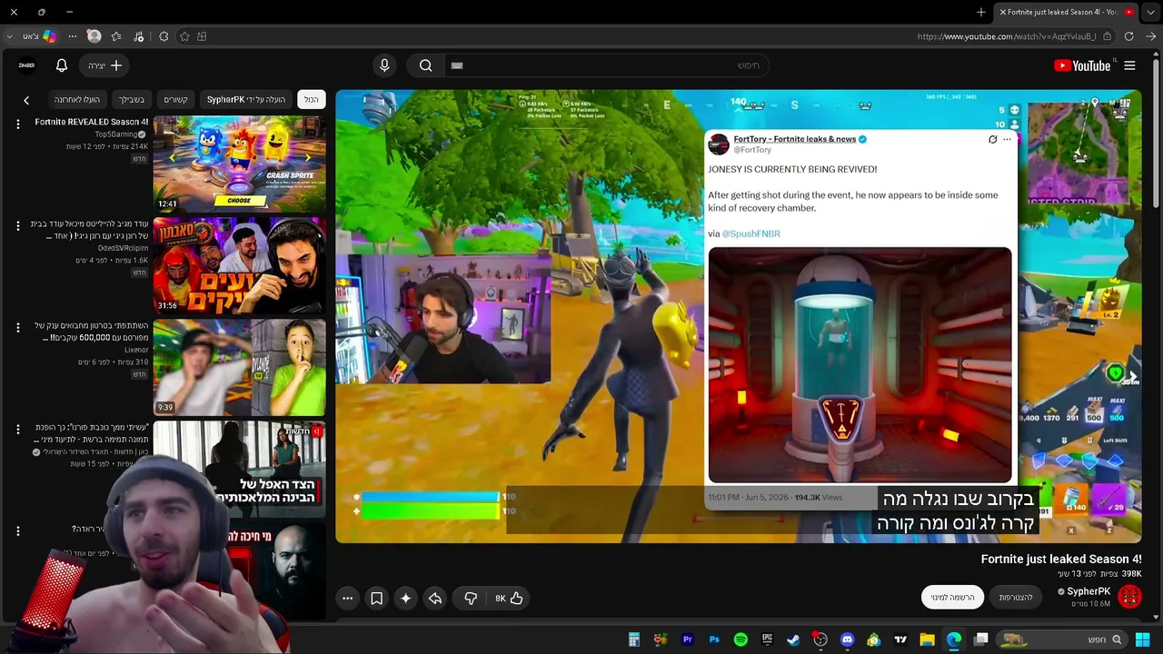Screen dimensions: 1163x654
Task: Click the 'Fortnite just leaked Season 4!' title
Action: point(1061,559)
